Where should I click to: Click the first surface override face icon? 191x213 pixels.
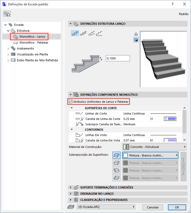coord(117,155)
